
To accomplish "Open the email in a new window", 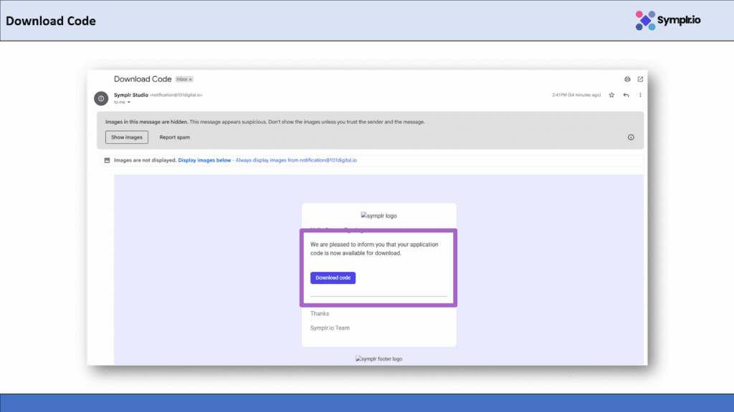I will point(640,79).
